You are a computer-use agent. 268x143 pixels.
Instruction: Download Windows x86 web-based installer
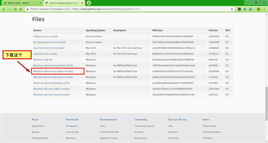pyautogui.click(x=51, y=95)
